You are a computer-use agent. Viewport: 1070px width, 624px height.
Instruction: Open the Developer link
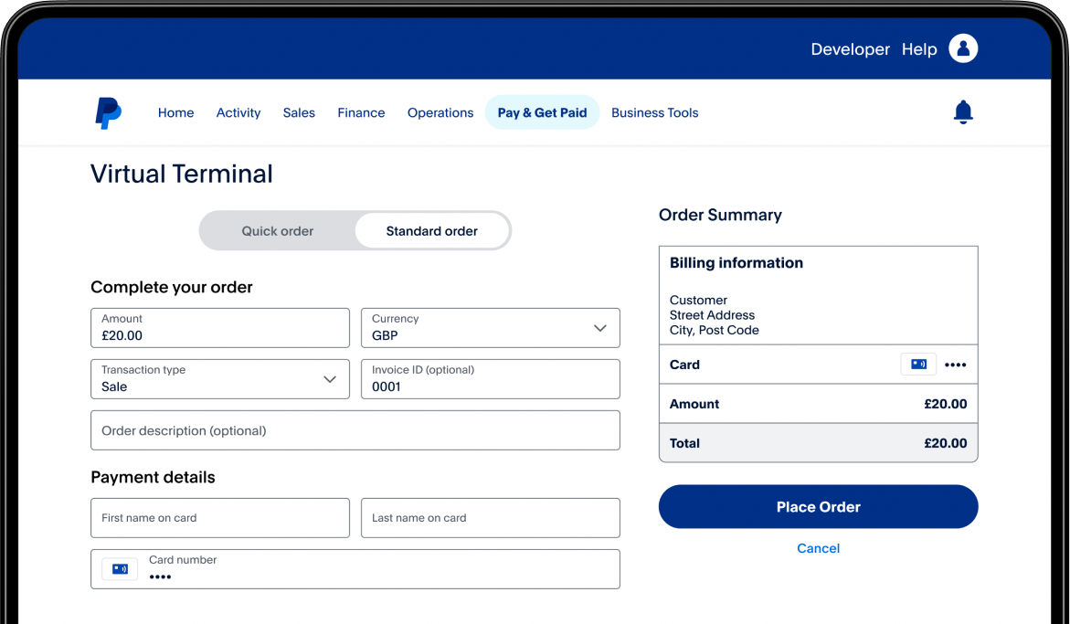tap(850, 49)
